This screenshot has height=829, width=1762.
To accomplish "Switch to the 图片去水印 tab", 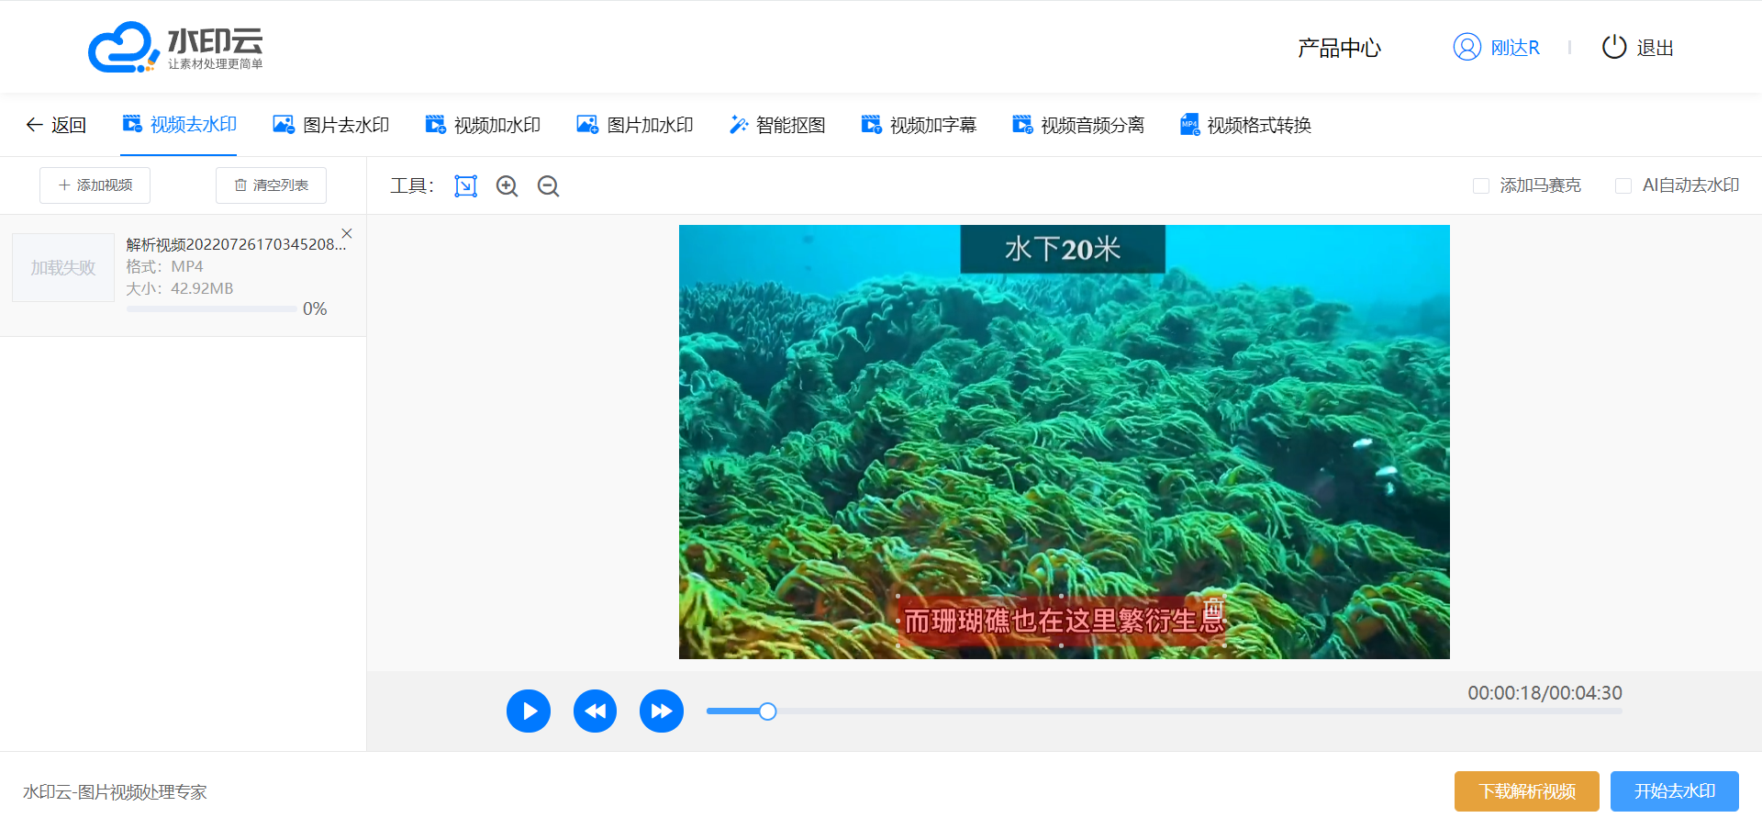I will (331, 125).
